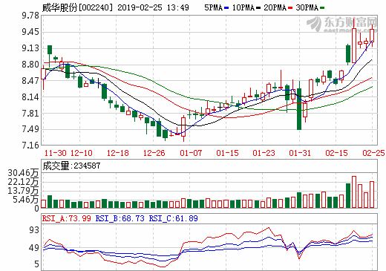The image size is (386, 271).
Task: Click the last red candlestick at 02-25
Action: pyautogui.click(x=372, y=36)
